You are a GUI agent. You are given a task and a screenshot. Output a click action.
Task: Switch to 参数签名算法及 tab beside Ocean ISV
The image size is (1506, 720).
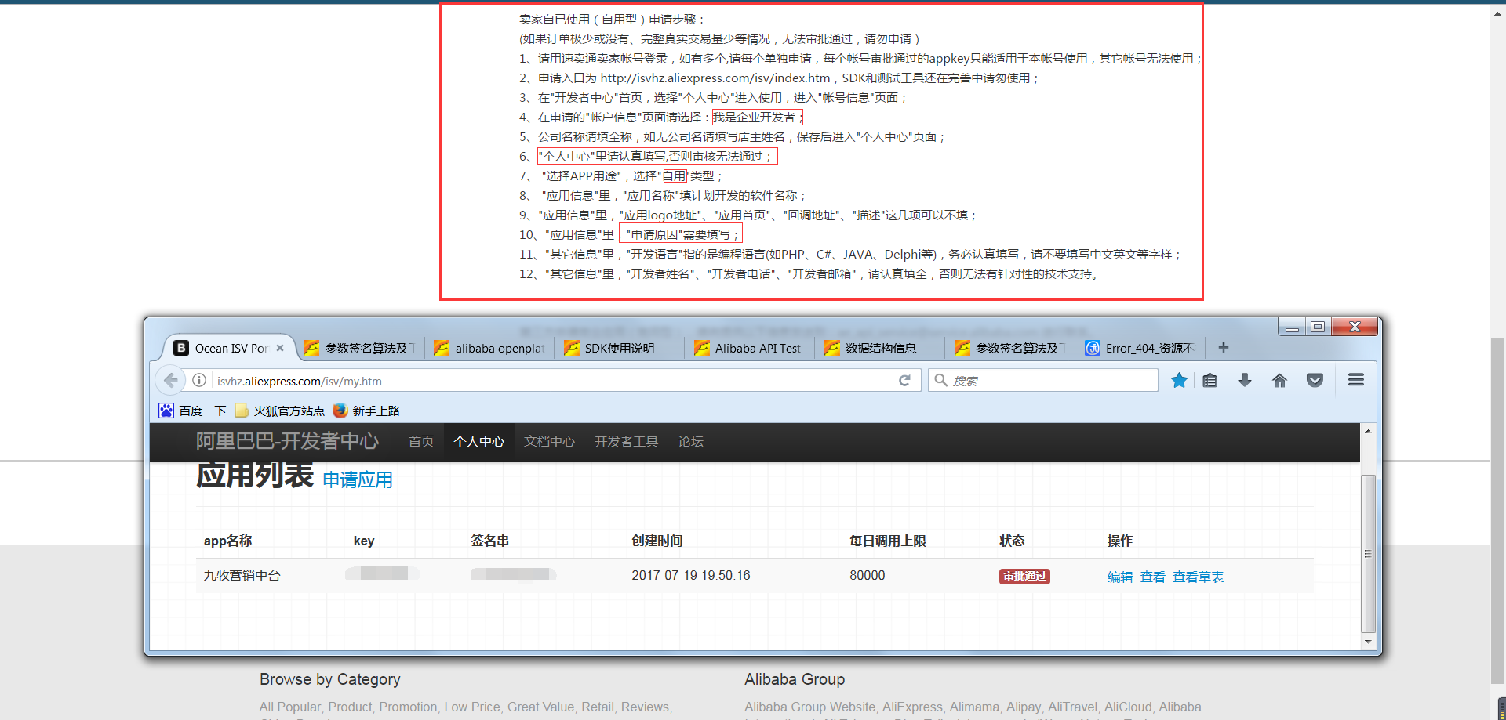pyautogui.click(x=359, y=348)
